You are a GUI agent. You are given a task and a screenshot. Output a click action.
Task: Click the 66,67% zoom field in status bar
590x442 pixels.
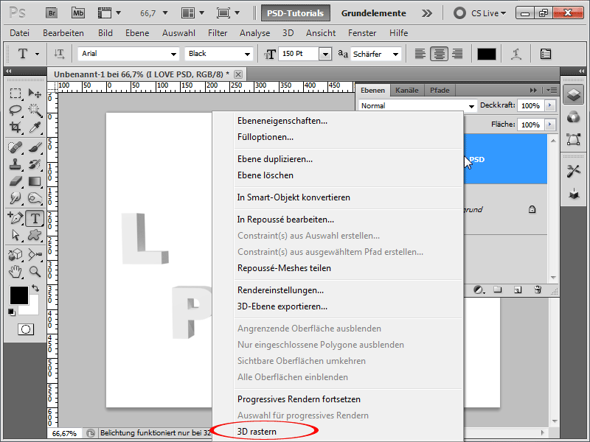[x=64, y=433]
